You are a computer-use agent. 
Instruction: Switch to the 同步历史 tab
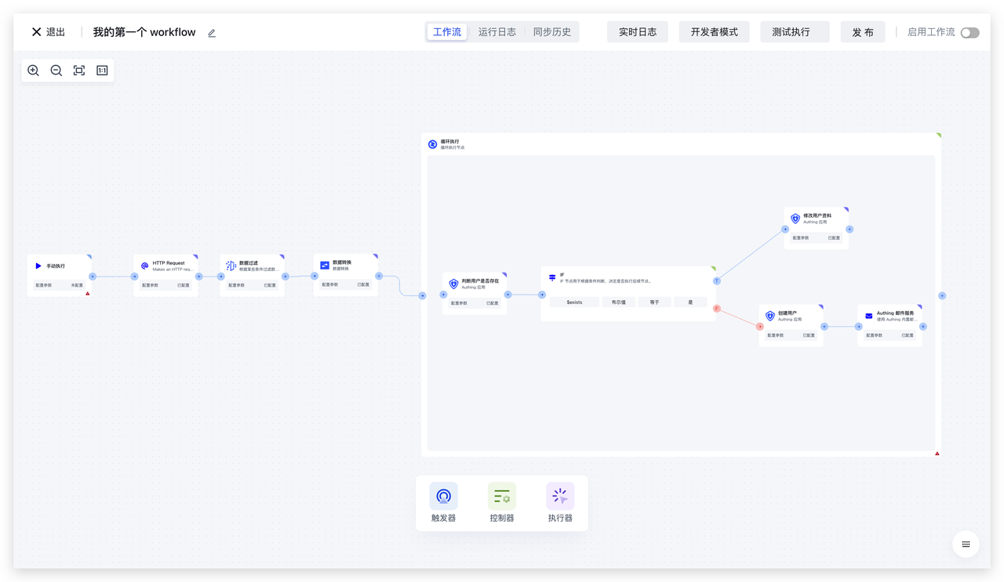(552, 32)
